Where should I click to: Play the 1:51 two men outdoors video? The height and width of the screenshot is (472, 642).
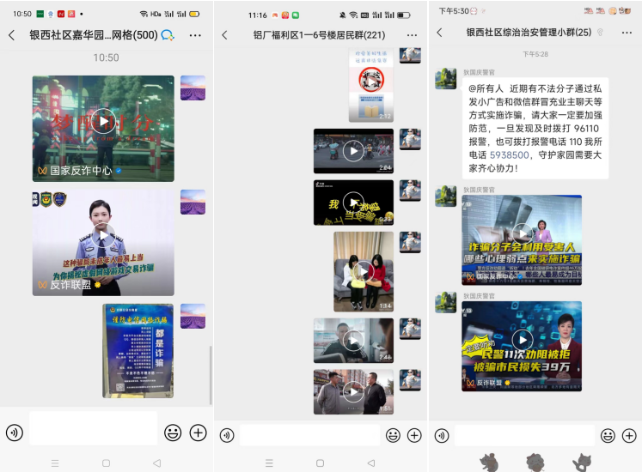(353, 392)
